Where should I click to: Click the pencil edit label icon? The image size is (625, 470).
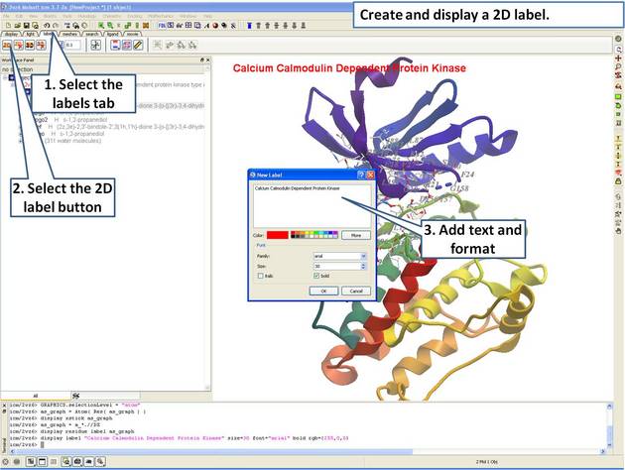(138, 45)
